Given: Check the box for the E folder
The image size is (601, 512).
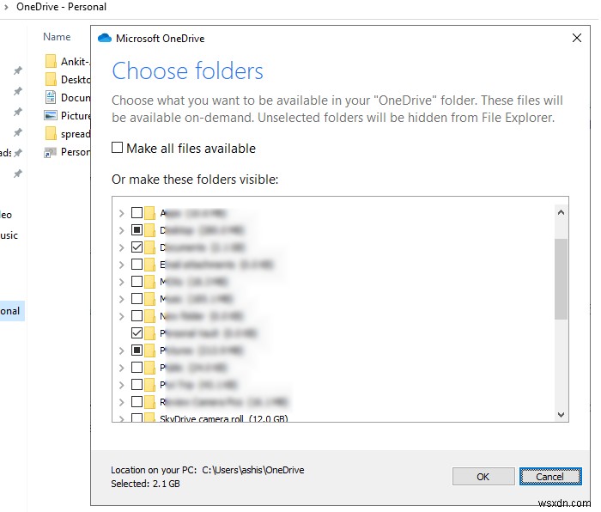Looking at the screenshot, I should 137,265.
